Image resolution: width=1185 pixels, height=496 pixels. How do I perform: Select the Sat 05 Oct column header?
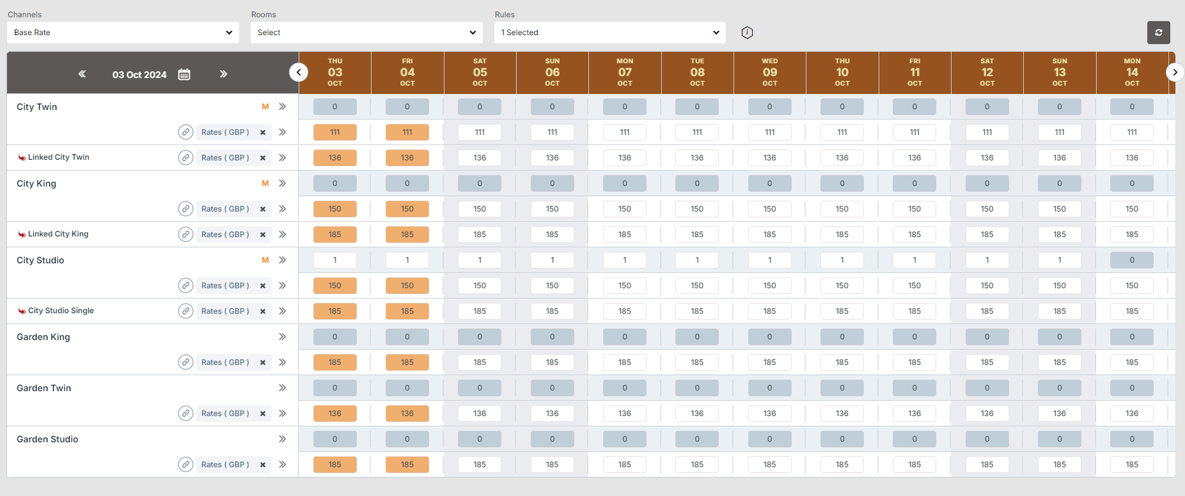pos(480,72)
